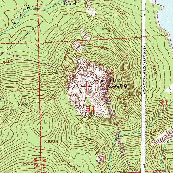Select the X9333 spot elevation marker
Image resolution: width=173 pixels, height=173 pixels.
51,142
